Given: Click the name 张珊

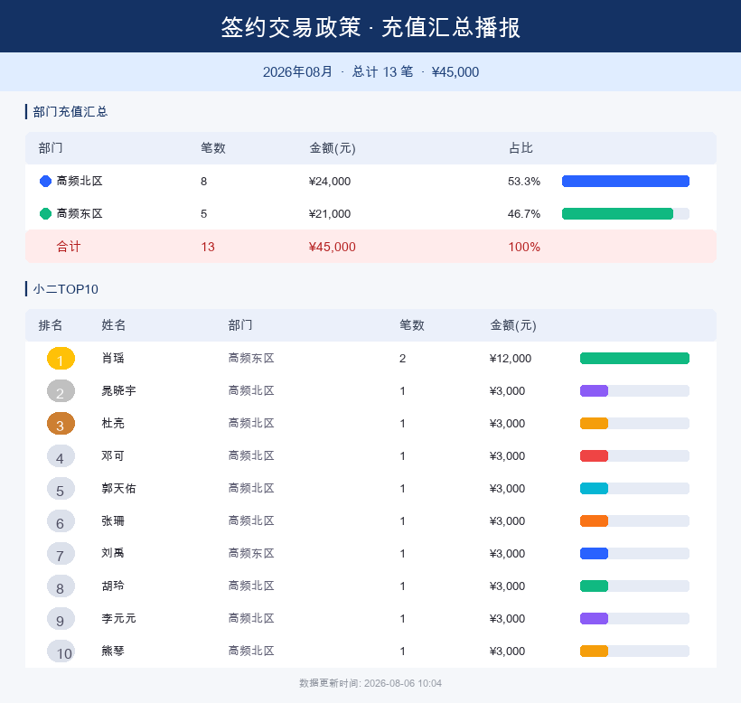Looking at the screenshot, I should (x=113, y=521).
